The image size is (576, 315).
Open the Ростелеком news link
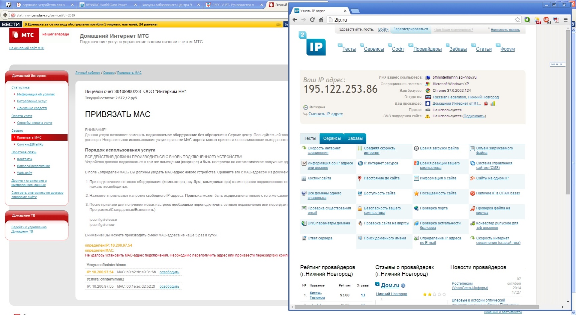coord(470,286)
